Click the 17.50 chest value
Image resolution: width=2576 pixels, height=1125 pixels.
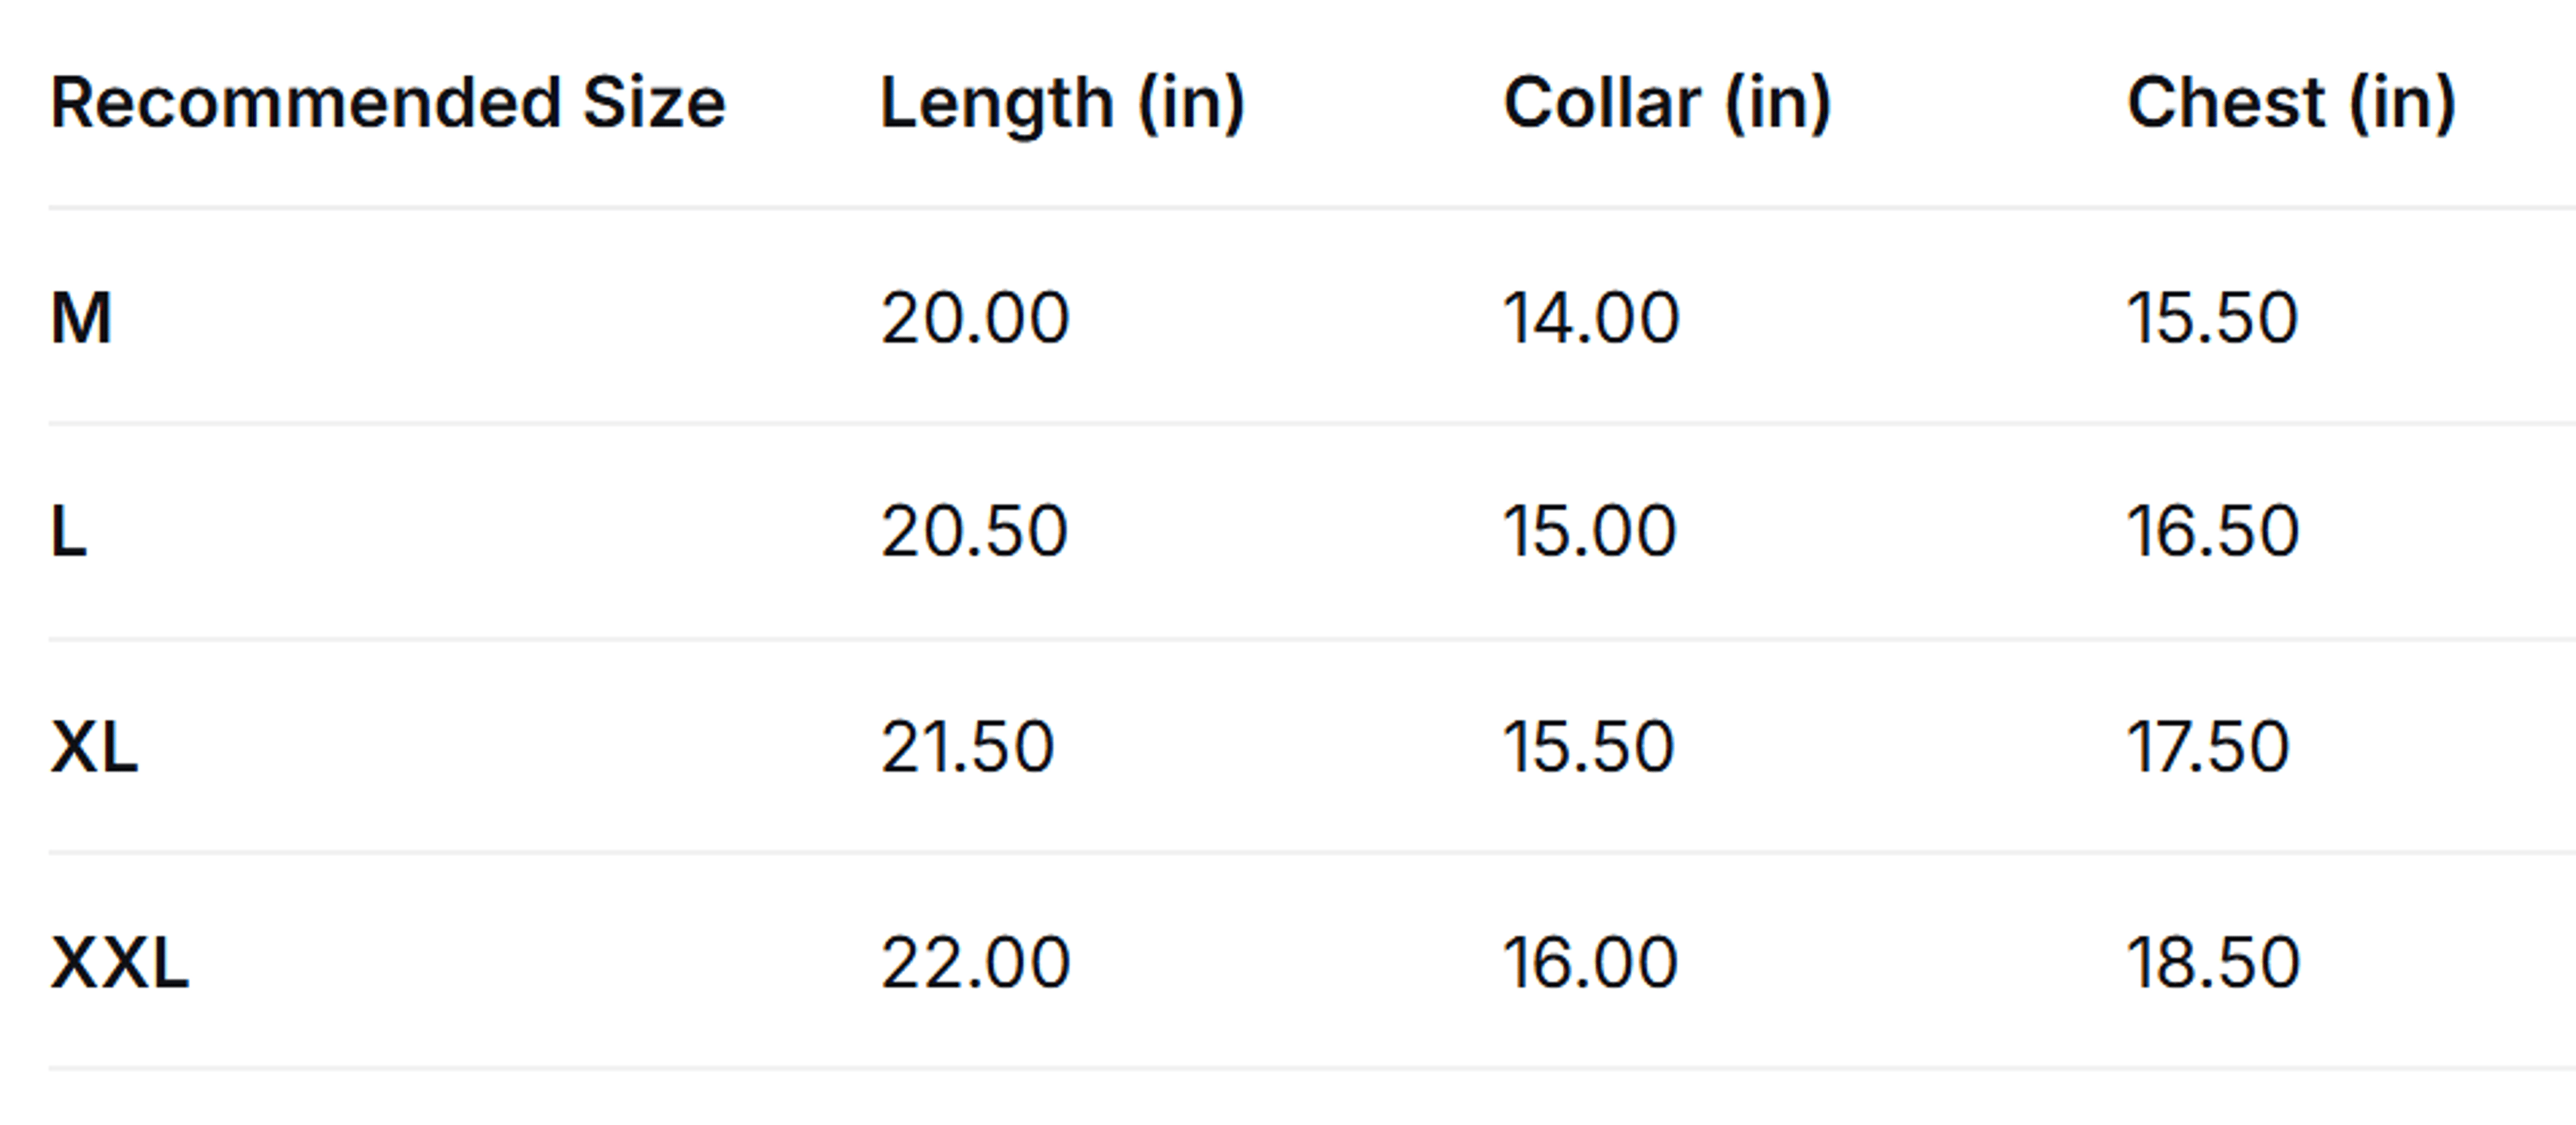point(2208,748)
